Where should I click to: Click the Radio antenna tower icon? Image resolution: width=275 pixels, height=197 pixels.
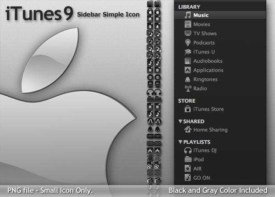[188, 88]
